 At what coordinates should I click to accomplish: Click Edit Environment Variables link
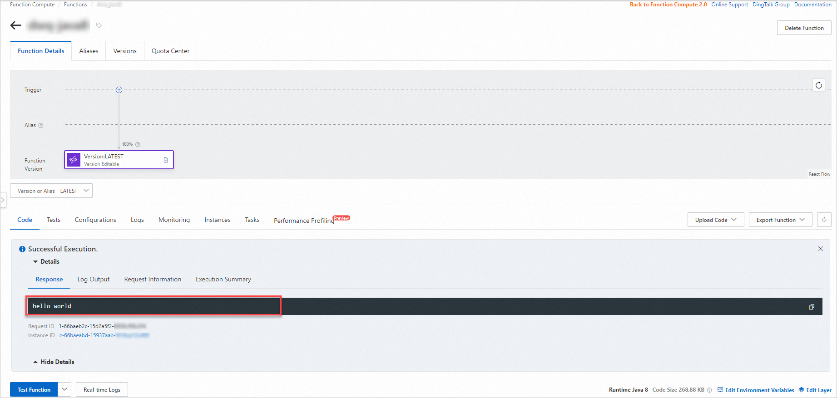[x=756, y=390]
